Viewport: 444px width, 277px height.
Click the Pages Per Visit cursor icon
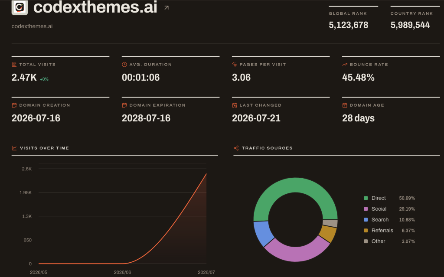235,65
